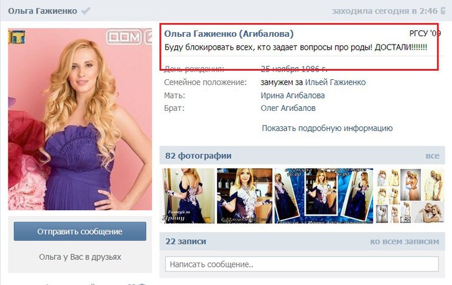
Task: Open the 22 записи wall header
Action: coord(186,241)
